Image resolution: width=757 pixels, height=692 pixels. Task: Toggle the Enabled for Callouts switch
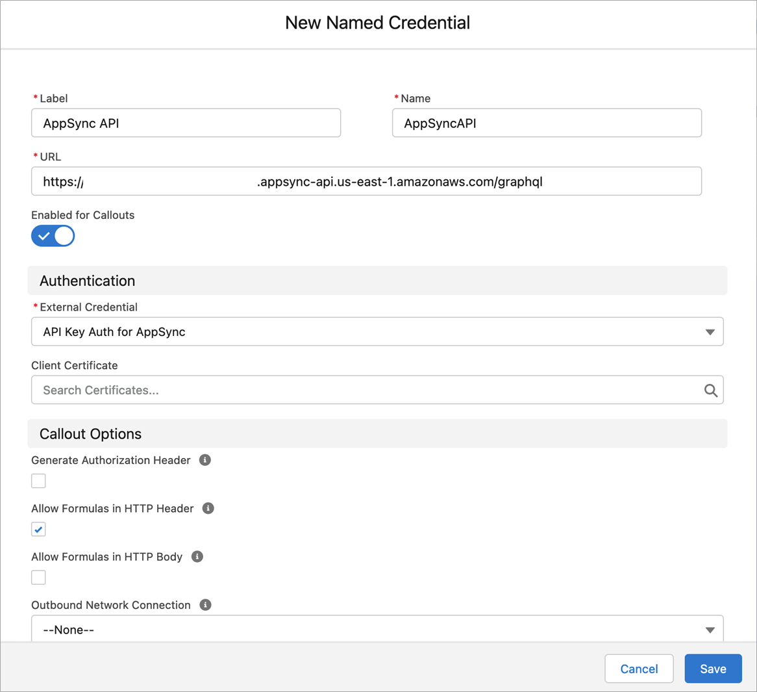[x=53, y=237]
